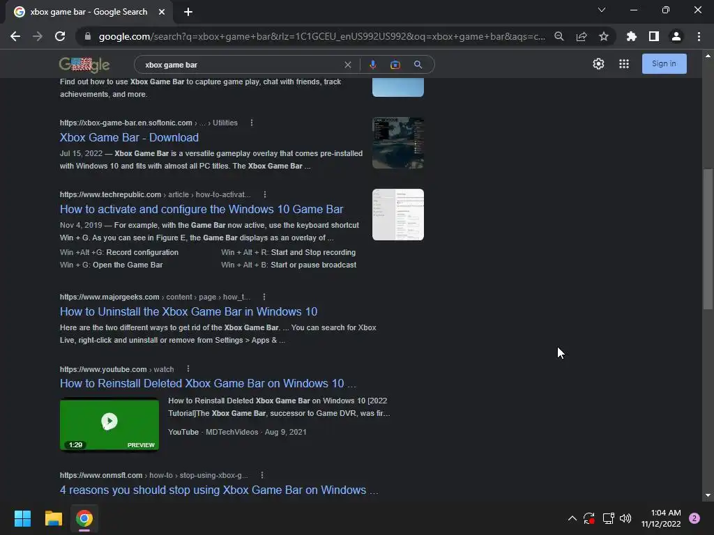Open 4 reasons you should stop using link
The width and height of the screenshot is (714, 535).
coord(219,490)
